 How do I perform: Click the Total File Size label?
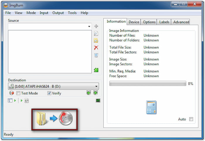tap(120, 47)
